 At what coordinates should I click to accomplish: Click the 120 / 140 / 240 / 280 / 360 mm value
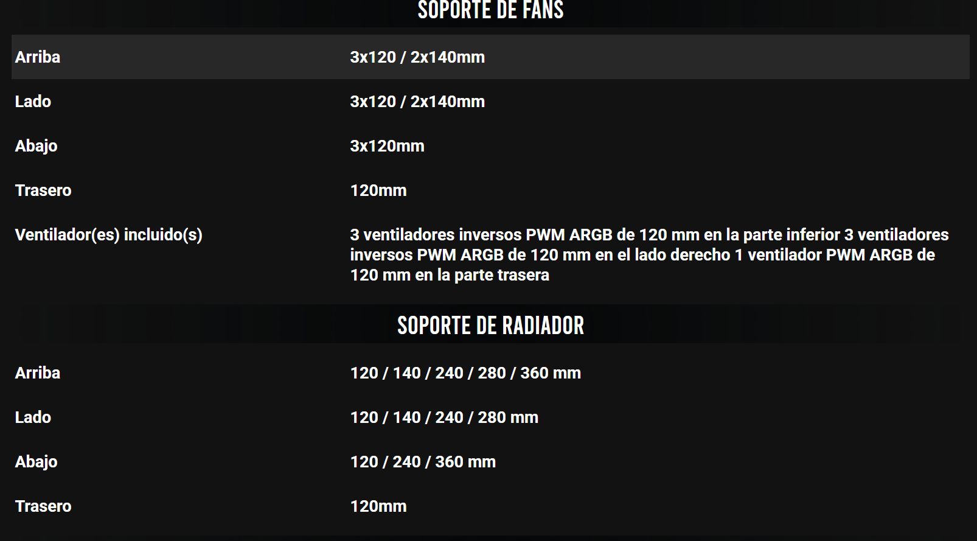pos(465,373)
